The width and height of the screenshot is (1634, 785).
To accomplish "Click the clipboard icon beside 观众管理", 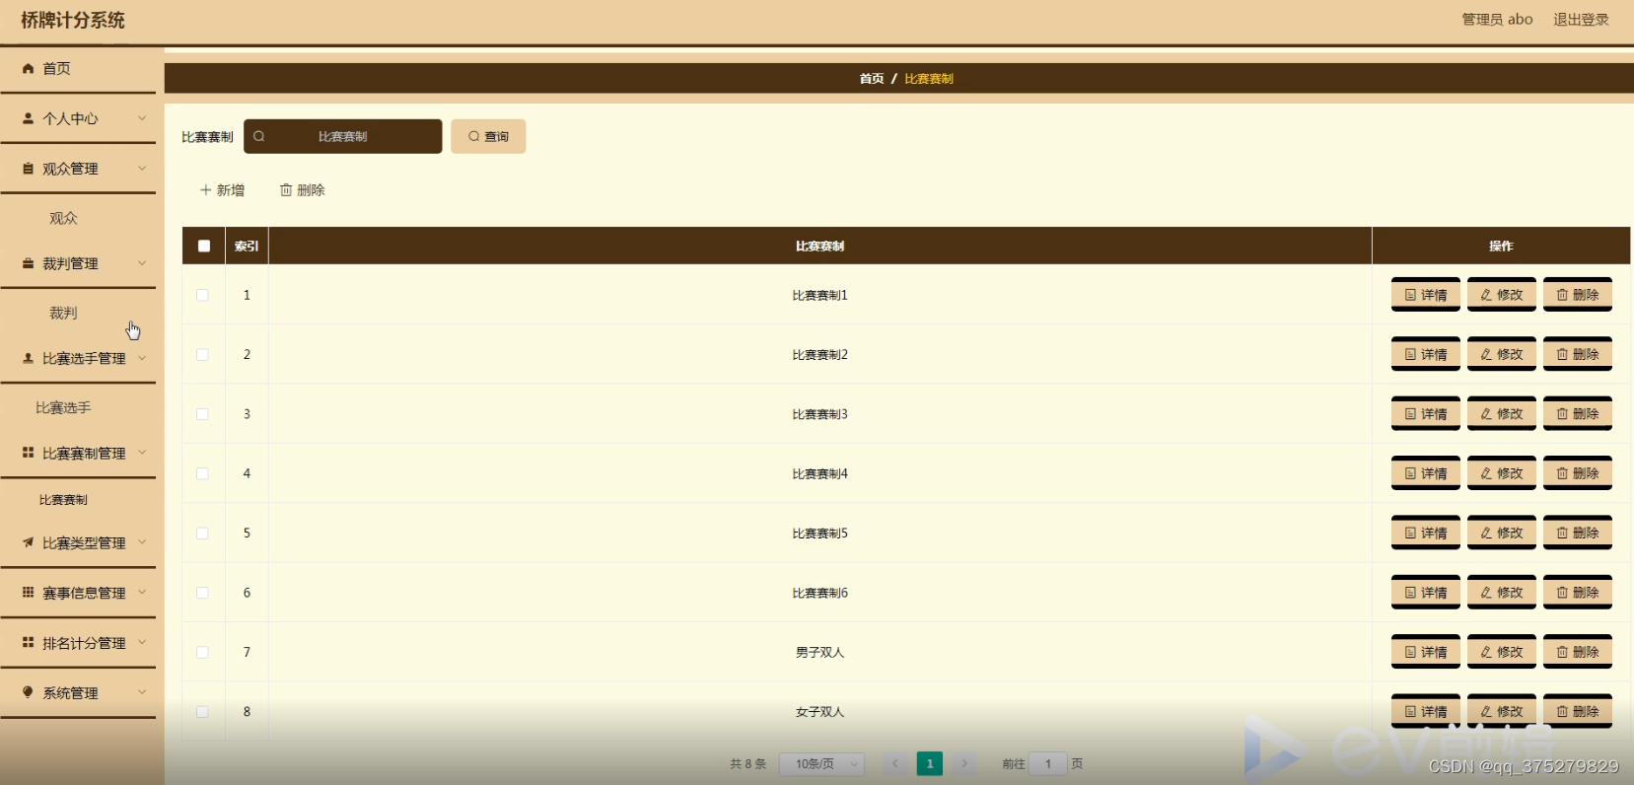I will pyautogui.click(x=29, y=169).
